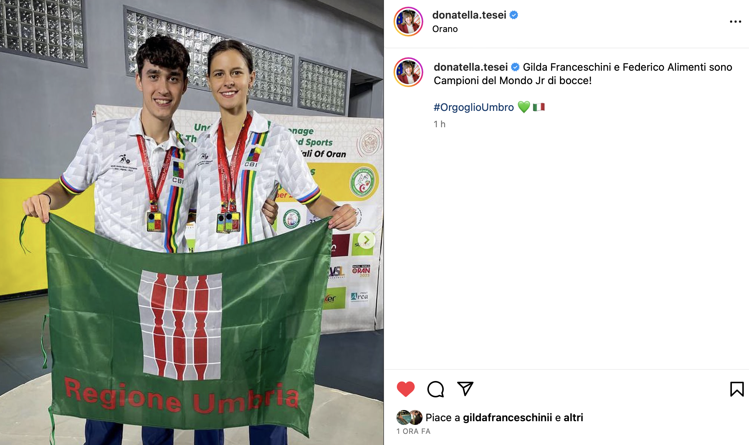Open comments with the speech bubble icon
The width and height of the screenshot is (749, 445).
pyautogui.click(x=436, y=389)
